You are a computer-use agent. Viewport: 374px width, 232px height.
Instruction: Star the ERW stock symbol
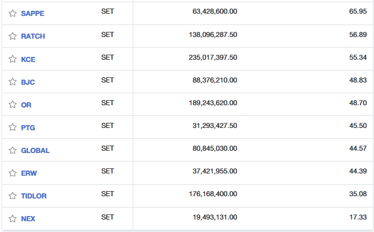13,173
